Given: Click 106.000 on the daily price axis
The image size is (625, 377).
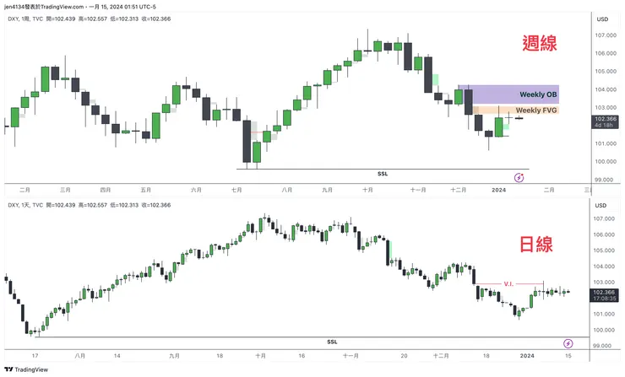Looking at the screenshot, I should point(604,234).
